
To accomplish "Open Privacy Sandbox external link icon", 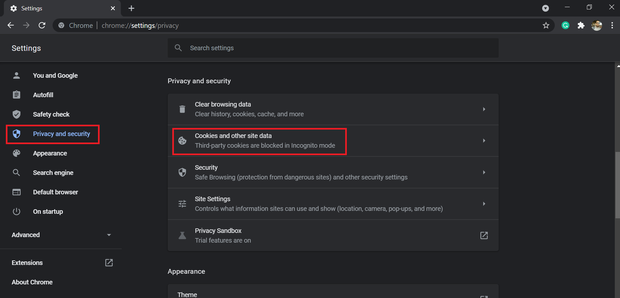I will (484, 235).
